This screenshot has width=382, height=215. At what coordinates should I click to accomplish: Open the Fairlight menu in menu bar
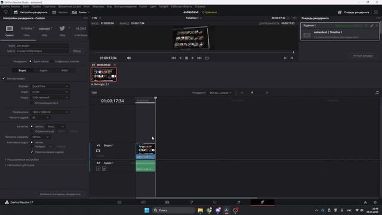pos(163,7)
